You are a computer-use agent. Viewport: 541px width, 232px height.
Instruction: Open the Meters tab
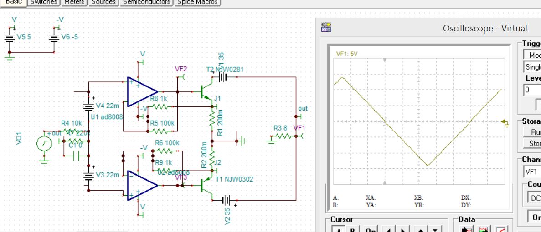click(75, 2)
